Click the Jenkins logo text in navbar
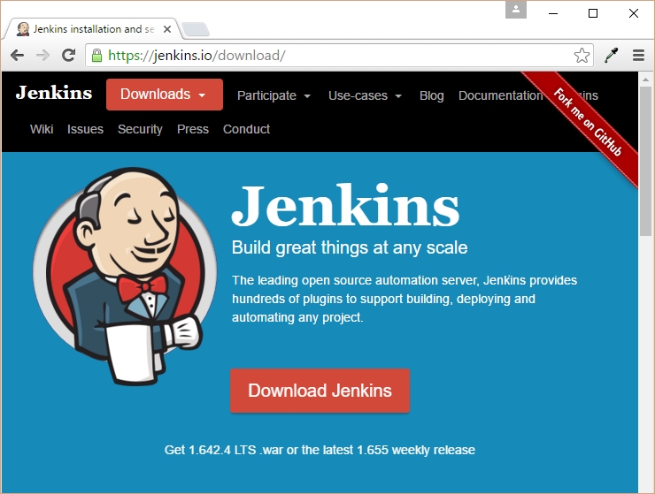The width and height of the screenshot is (655, 494). [53, 93]
